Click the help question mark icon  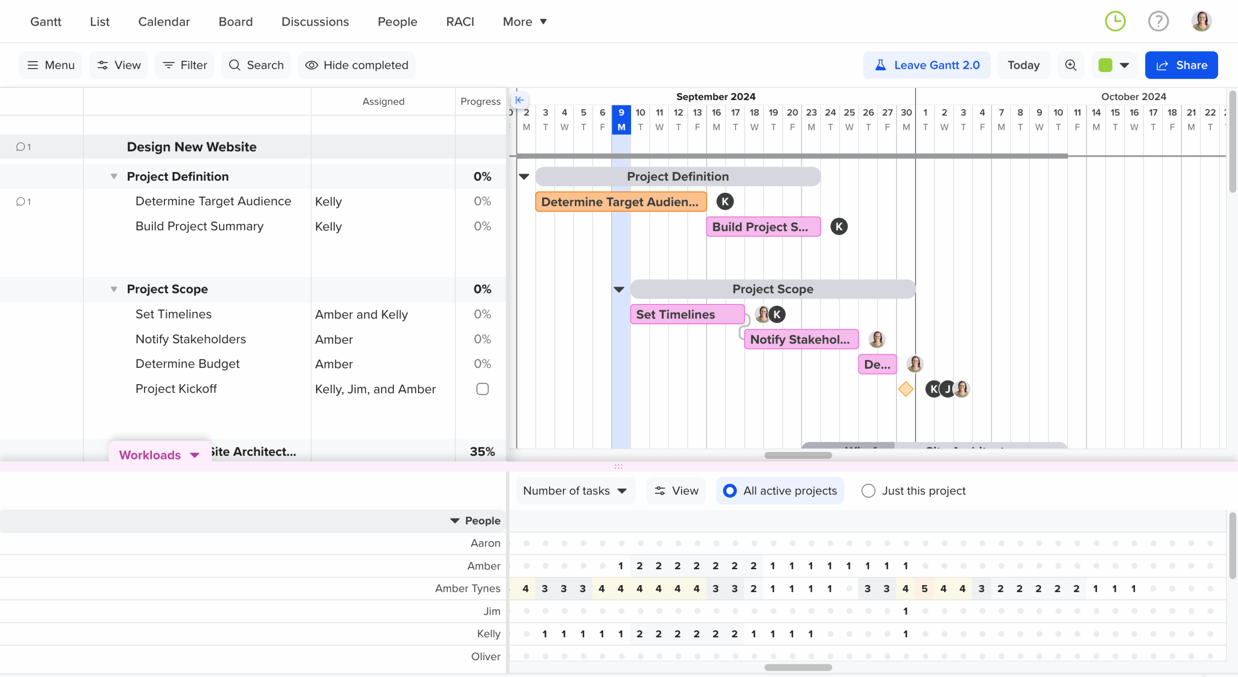[1158, 21]
